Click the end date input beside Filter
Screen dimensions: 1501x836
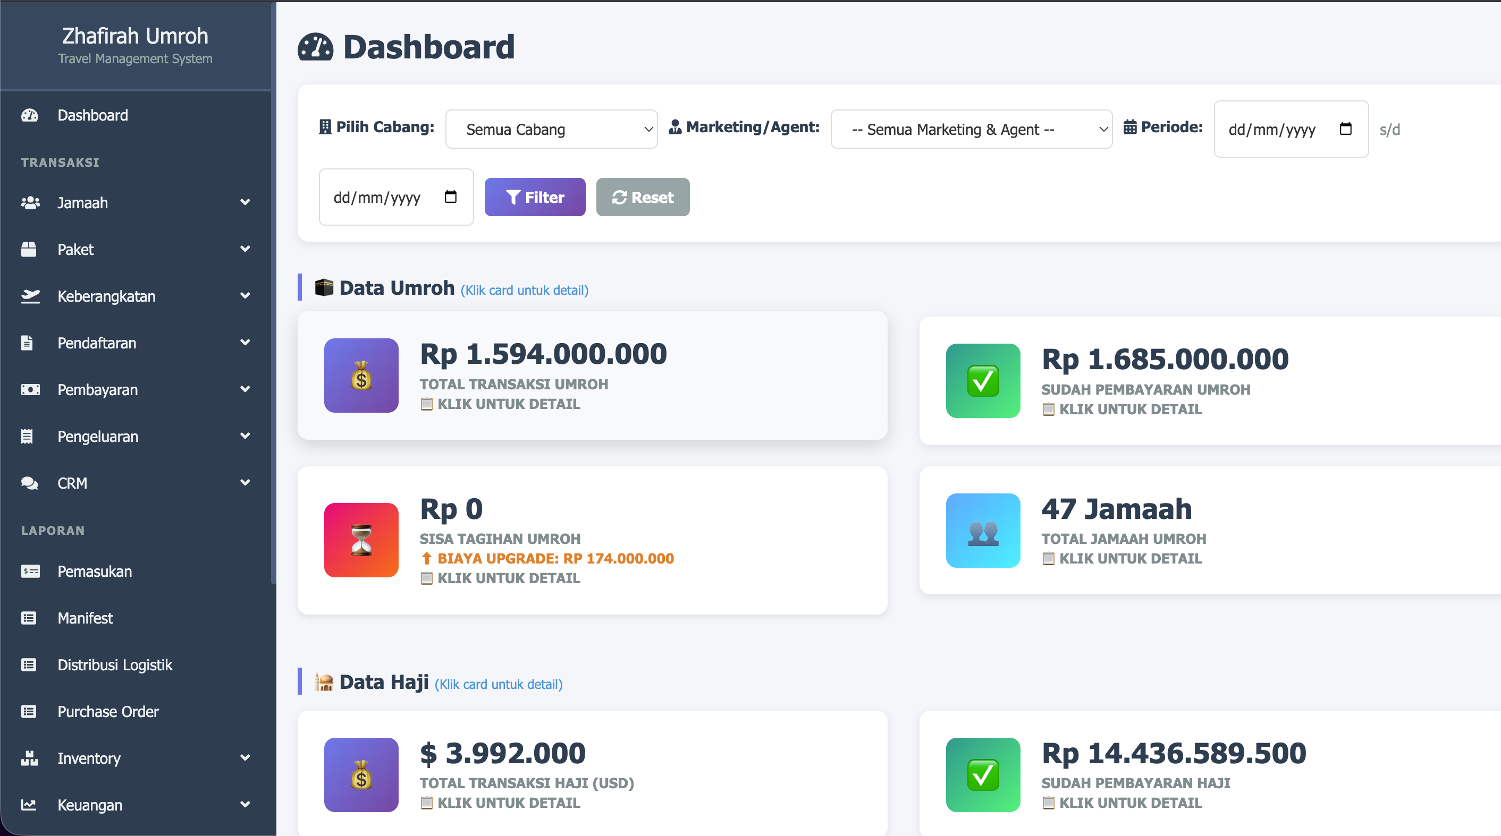396,198
